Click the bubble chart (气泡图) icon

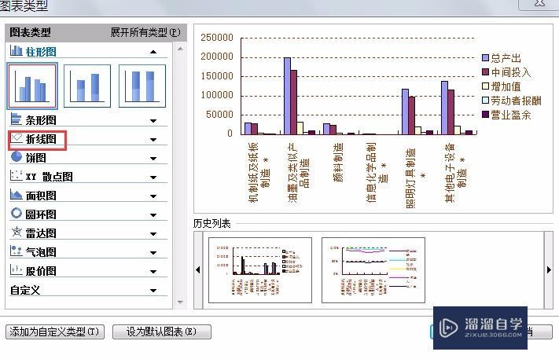pyautogui.click(x=17, y=251)
